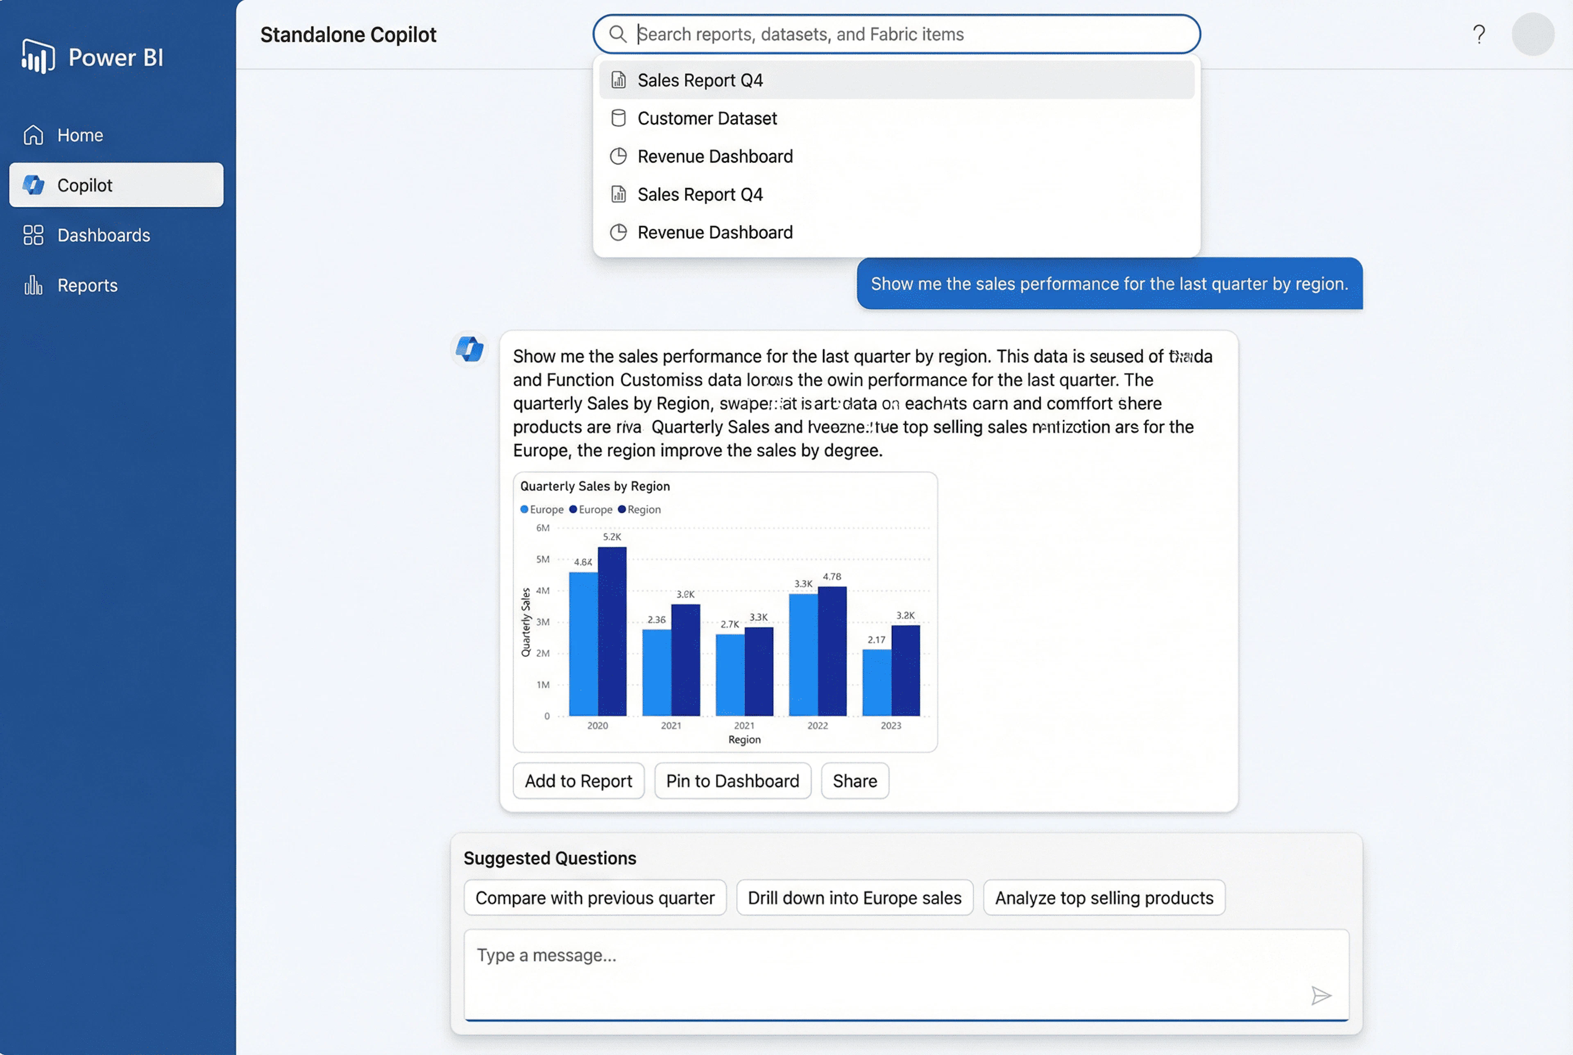Click the Power BI logo icon

tap(38, 57)
